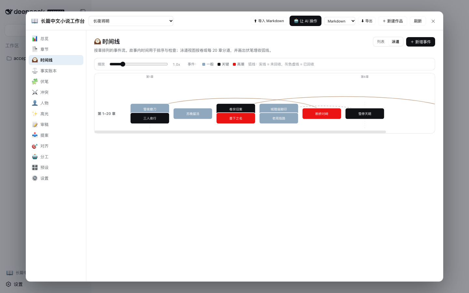Open the 设置 item in workbench sidebar
The width and height of the screenshot is (469, 293).
point(56,178)
